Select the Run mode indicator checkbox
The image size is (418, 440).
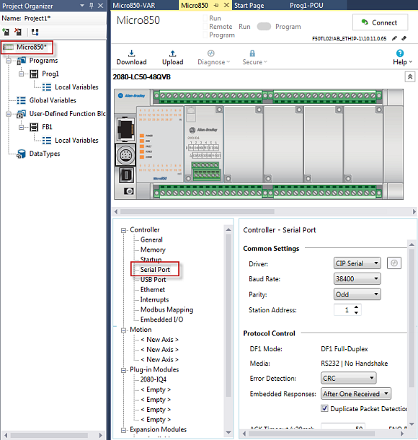click(x=205, y=18)
